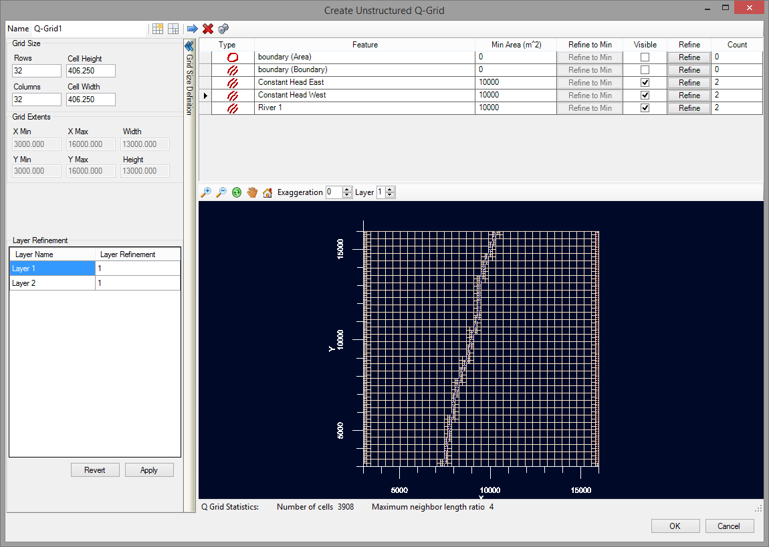
Task: Click the home icon to view full extent
Action: click(x=267, y=192)
